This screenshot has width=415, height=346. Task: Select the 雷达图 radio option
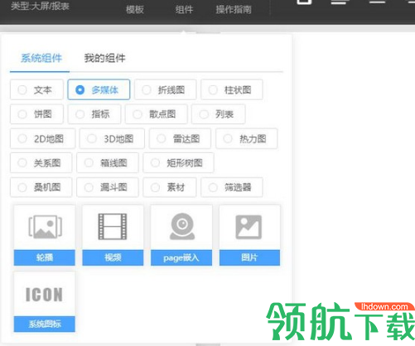[180, 138]
